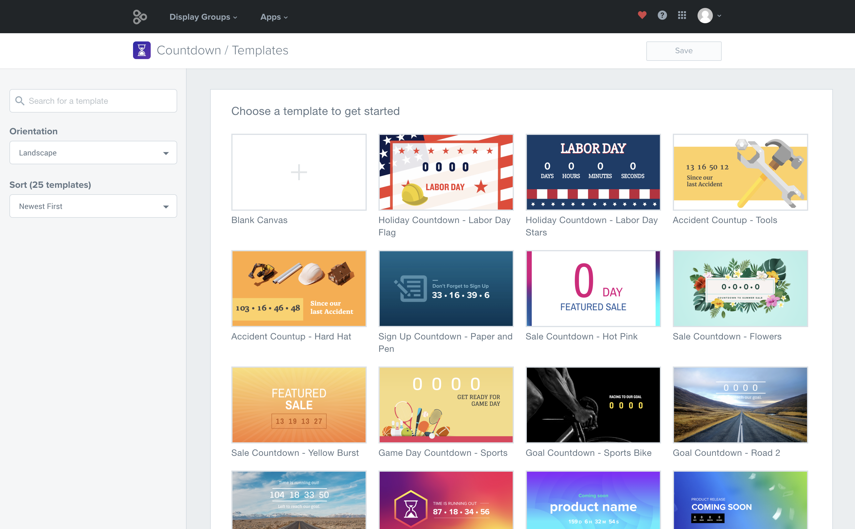Open the user avatar profile icon
Image resolution: width=855 pixels, height=529 pixels.
706,16
